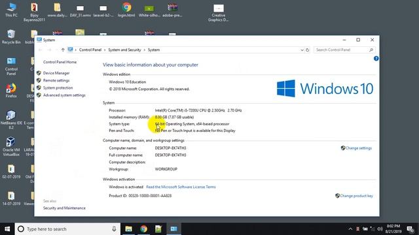Click the microphone icon in search box
The height and width of the screenshot is (235, 419).
(114, 229)
